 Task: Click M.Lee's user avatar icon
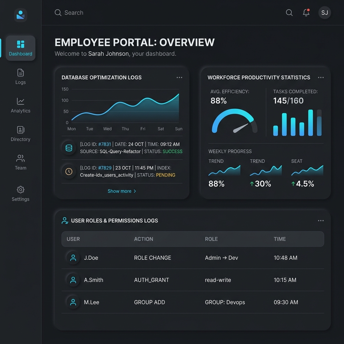coord(73,302)
